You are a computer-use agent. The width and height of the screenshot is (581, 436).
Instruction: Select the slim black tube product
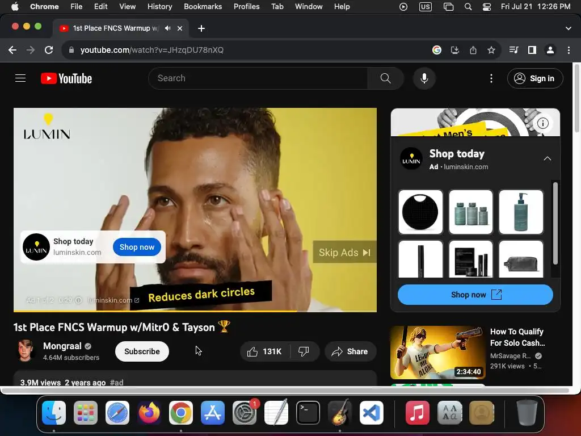click(x=420, y=259)
